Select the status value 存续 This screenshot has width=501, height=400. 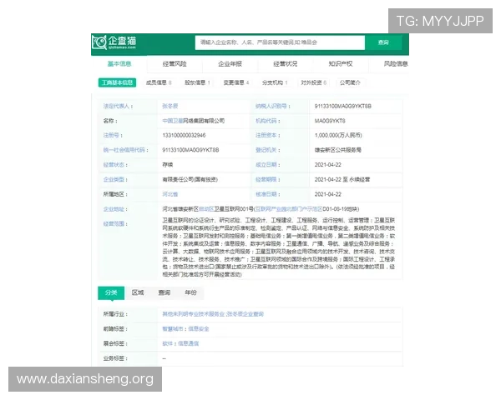click(x=168, y=165)
